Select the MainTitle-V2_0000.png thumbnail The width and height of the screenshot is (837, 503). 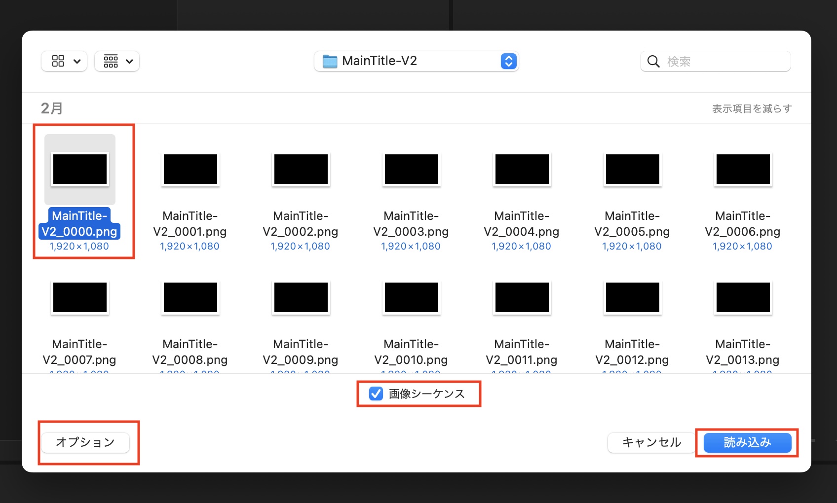click(x=80, y=169)
